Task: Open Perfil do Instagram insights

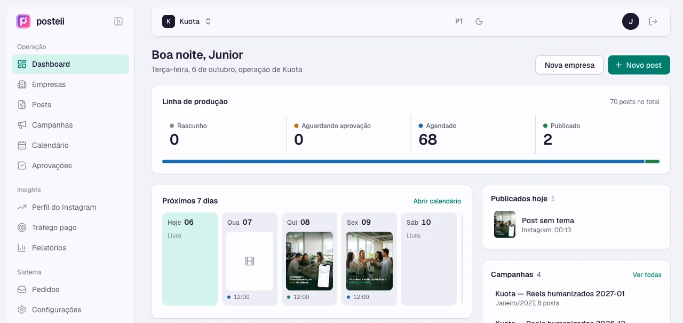Action: point(70,207)
